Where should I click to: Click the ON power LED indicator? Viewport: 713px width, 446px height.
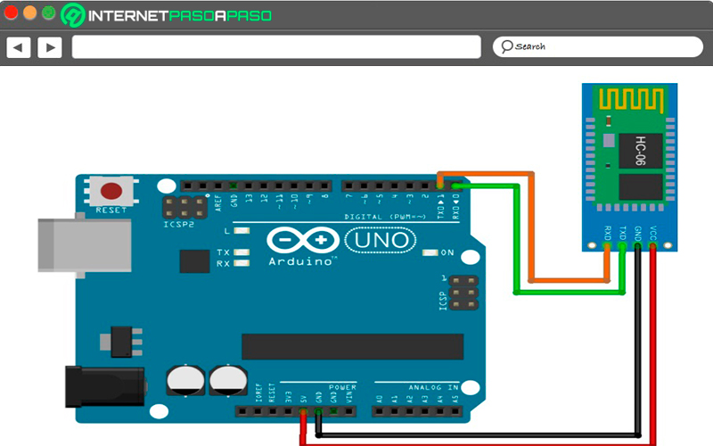pos(430,252)
